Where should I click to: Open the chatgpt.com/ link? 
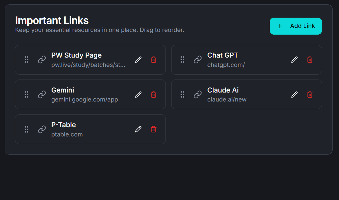tap(226, 65)
